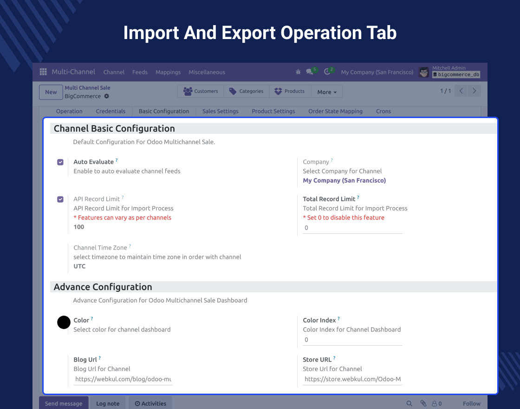Viewport: 520px width, 409px height.
Task: Click Log note button
Action: [108, 403]
